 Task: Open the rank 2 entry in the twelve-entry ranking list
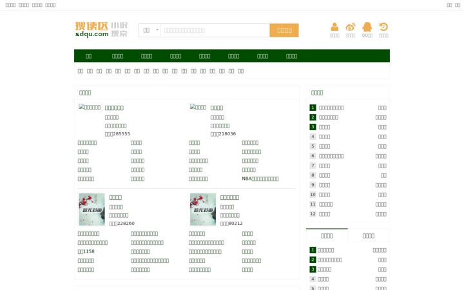[329, 117]
